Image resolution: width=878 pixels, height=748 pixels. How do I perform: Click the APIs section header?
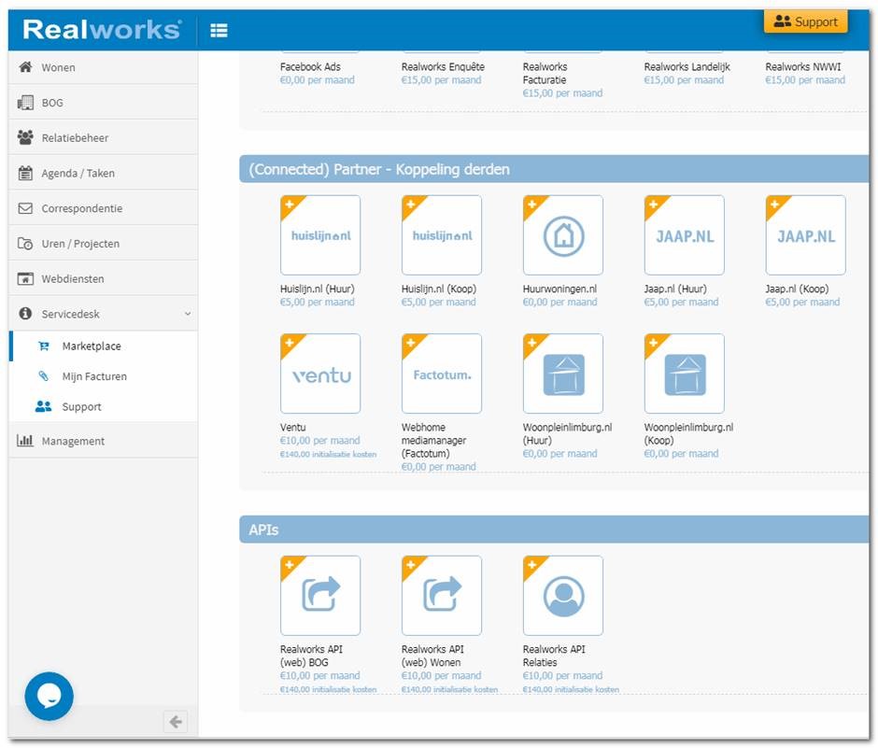pyautogui.click(x=554, y=529)
